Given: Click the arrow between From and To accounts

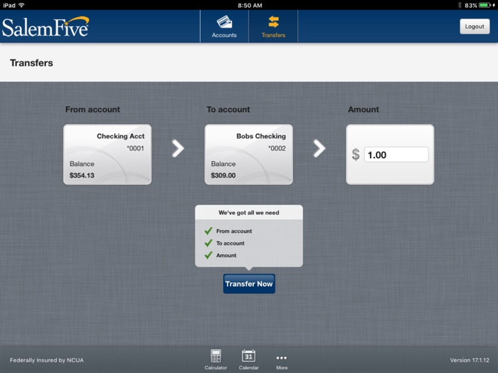Looking at the screenshot, I should tap(178, 149).
